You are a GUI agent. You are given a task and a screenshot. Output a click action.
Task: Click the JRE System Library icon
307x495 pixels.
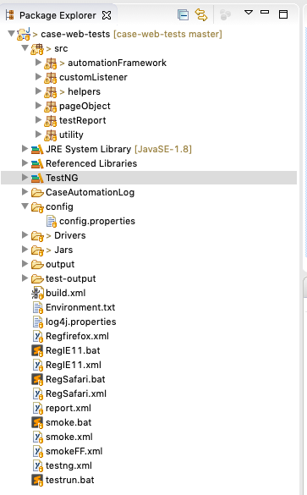(x=37, y=149)
